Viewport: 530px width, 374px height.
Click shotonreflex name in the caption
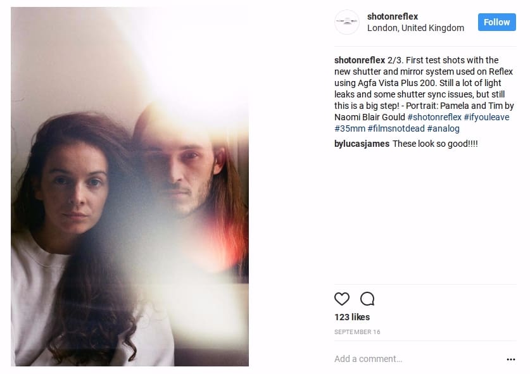tap(360, 60)
